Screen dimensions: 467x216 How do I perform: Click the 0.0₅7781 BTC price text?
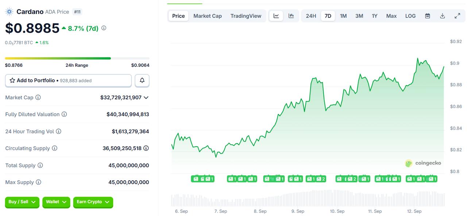click(19, 43)
